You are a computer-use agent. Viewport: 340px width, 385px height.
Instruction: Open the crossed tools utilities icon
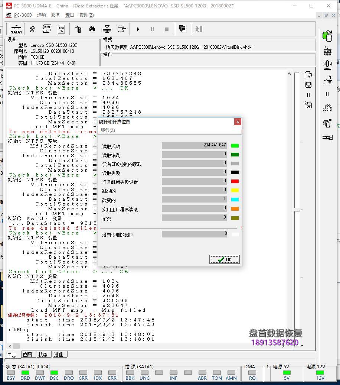click(32, 29)
